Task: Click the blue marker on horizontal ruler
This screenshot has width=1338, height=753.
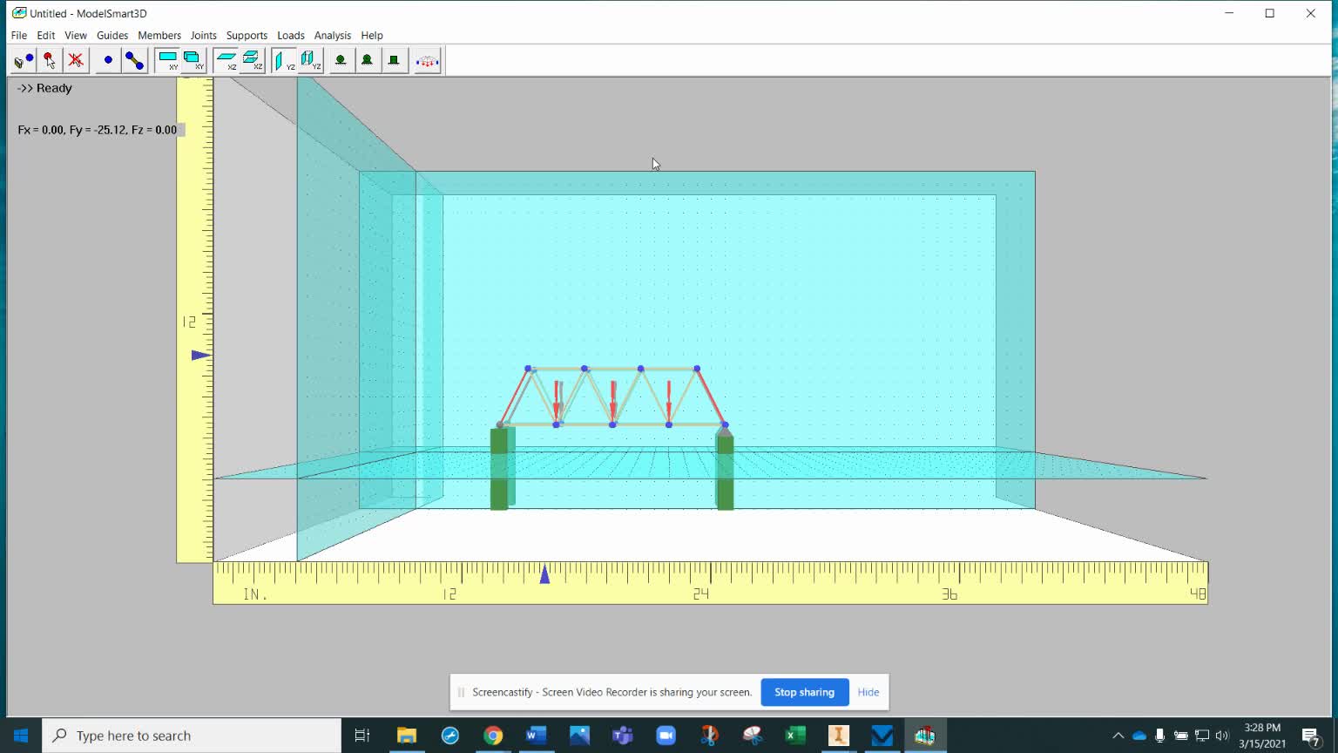Action: 544,573
